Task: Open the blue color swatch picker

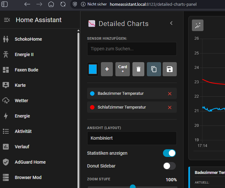Action: pos(93,69)
